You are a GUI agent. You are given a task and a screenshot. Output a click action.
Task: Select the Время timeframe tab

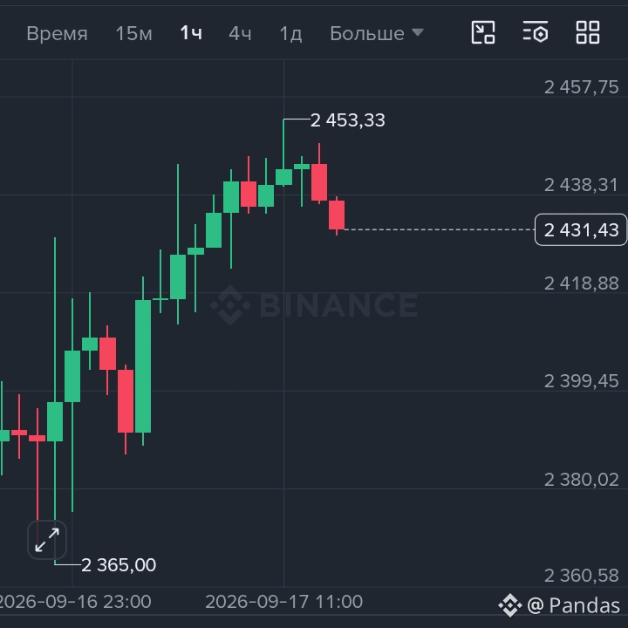[x=57, y=33]
